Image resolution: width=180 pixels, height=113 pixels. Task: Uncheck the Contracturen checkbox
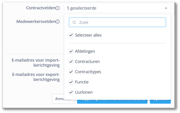tap(71, 61)
